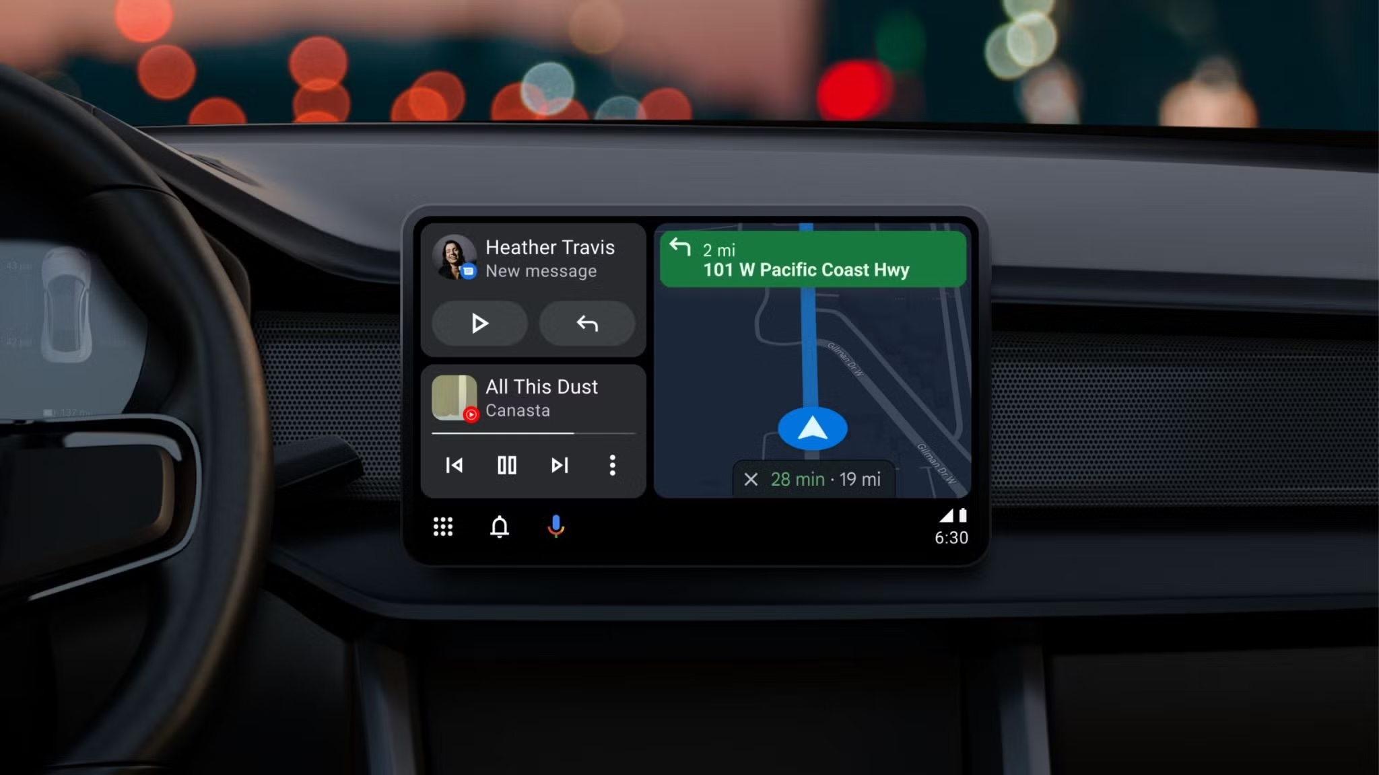
Task: Open the app grid launcher
Action: point(443,526)
